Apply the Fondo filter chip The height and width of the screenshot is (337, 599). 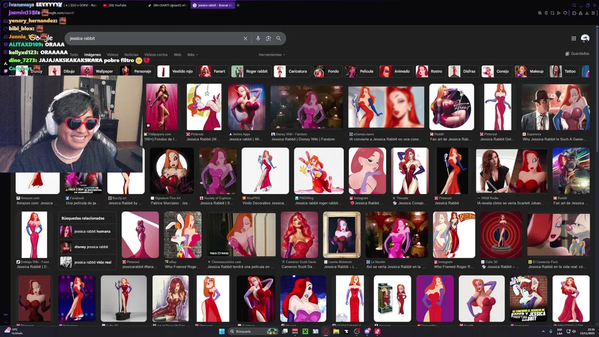pos(327,71)
